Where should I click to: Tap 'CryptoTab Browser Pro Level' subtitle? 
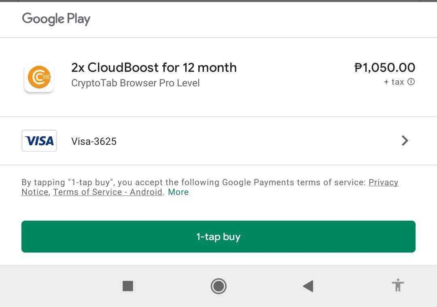pyautogui.click(x=136, y=83)
